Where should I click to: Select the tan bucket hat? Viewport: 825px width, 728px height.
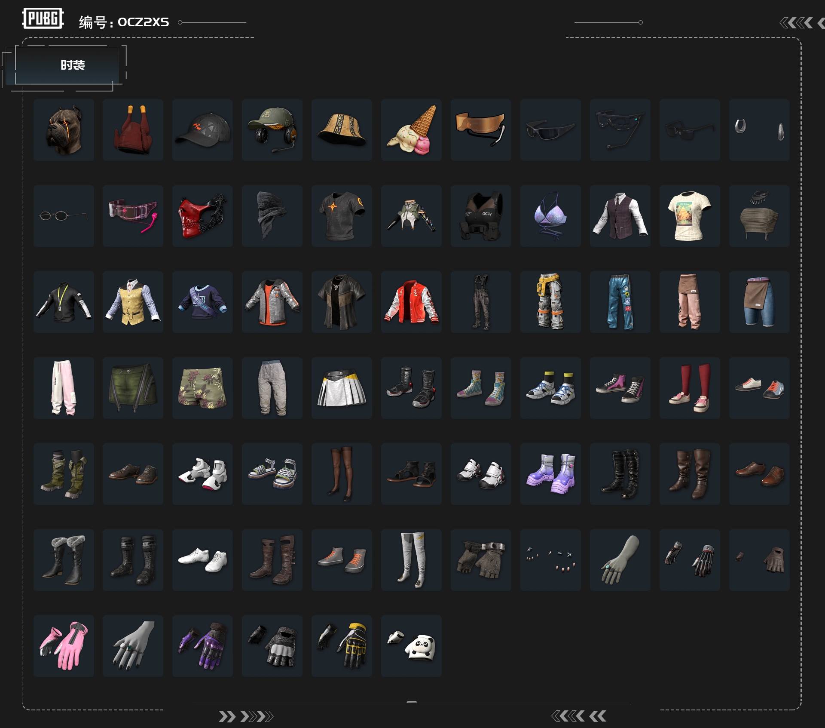[x=342, y=130]
